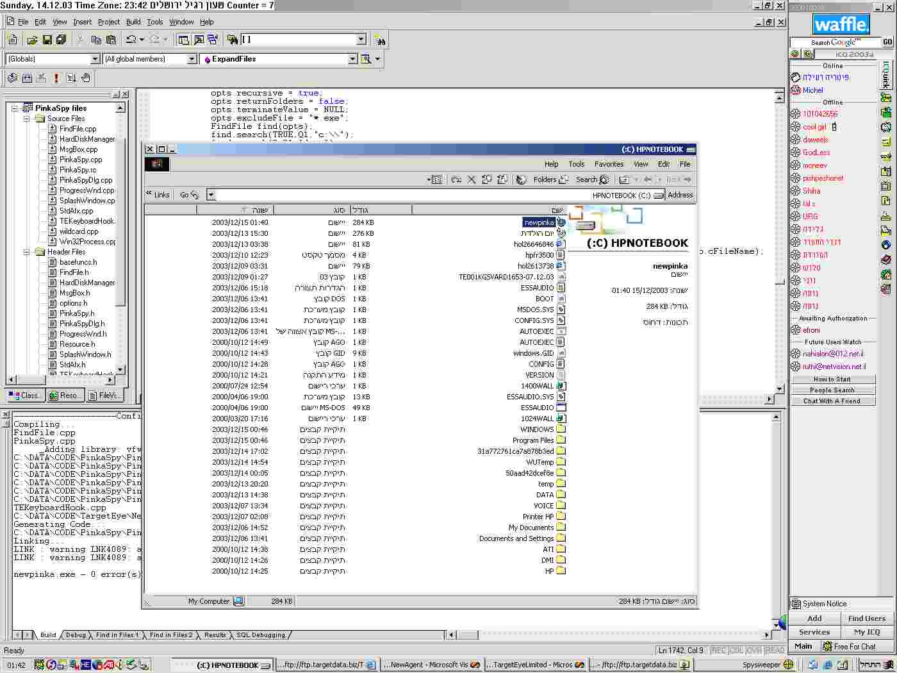The height and width of the screenshot is (673, 897).
Task: Click the WizardBar actions wand icon
Action: pos(366,59)
